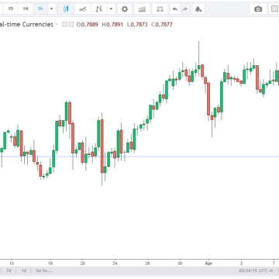Click the 15 date label on the time axis
The image size is (279, 279).
click(x=12, y=263)
